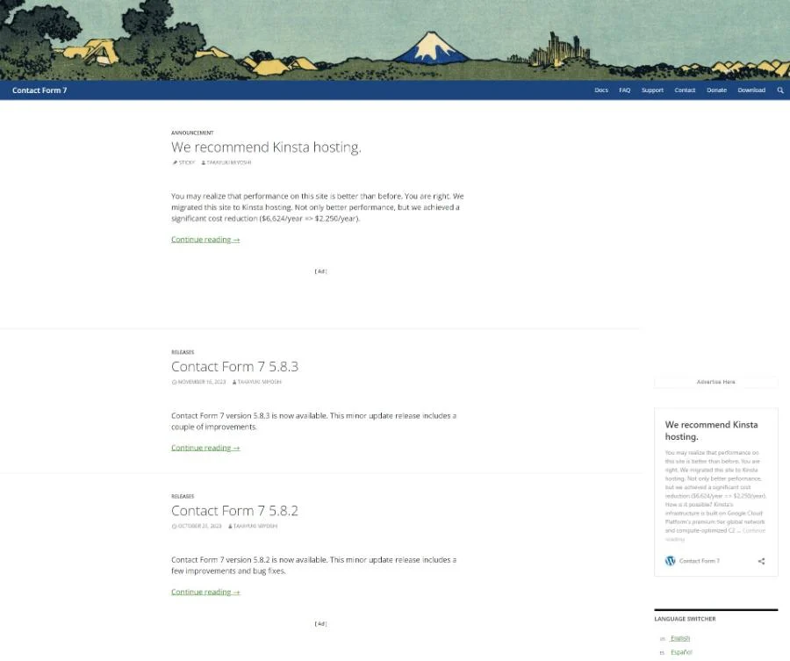Click the Advertise Here box
This screenshot has height=661, width=790.
click(x=716, y=382)
